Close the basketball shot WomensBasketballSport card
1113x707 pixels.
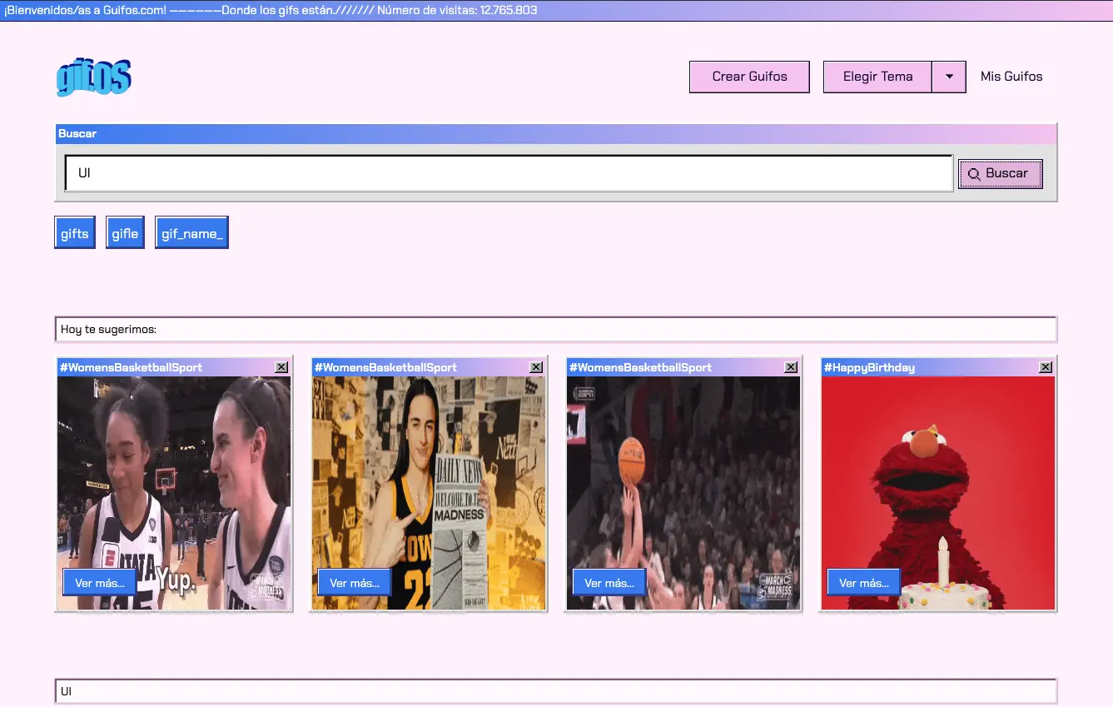[791, 367]
